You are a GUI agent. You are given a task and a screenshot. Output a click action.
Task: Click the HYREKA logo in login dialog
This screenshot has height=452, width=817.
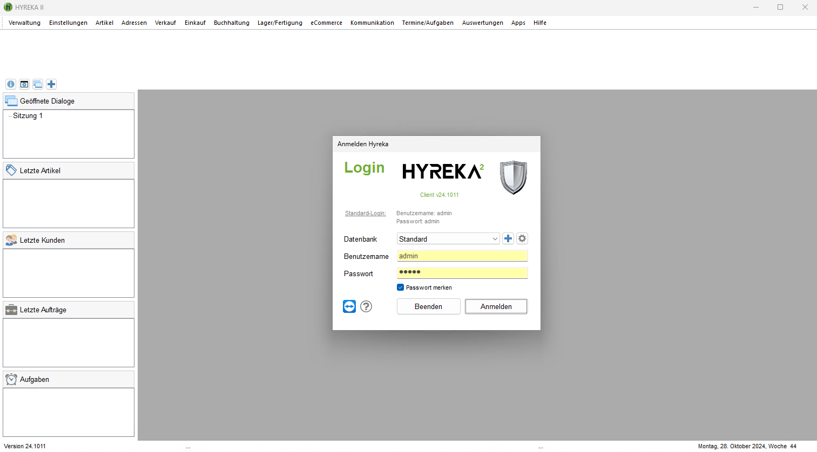(443, 172)
